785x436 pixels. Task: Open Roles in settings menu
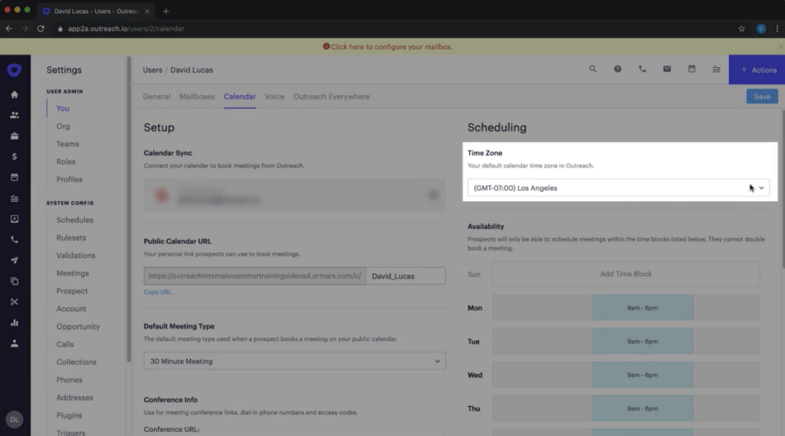pos(66,162)
